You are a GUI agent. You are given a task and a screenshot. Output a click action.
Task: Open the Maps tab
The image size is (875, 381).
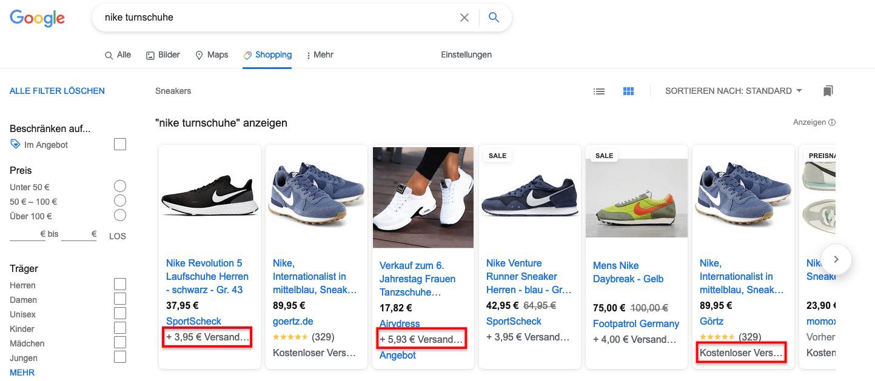coord(212,55)
